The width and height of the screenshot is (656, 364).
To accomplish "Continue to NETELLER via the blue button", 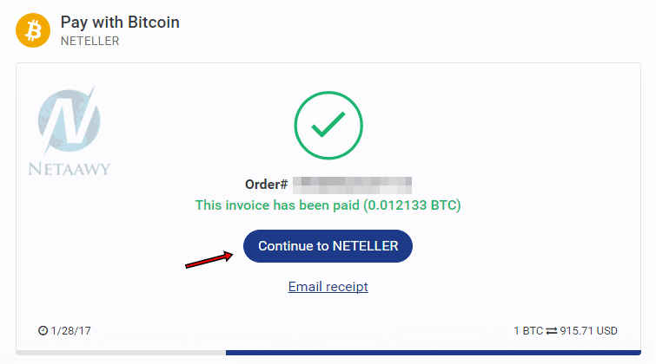I will 328,246.
